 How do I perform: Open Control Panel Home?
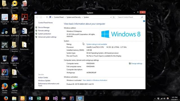(x=45, y=22)
